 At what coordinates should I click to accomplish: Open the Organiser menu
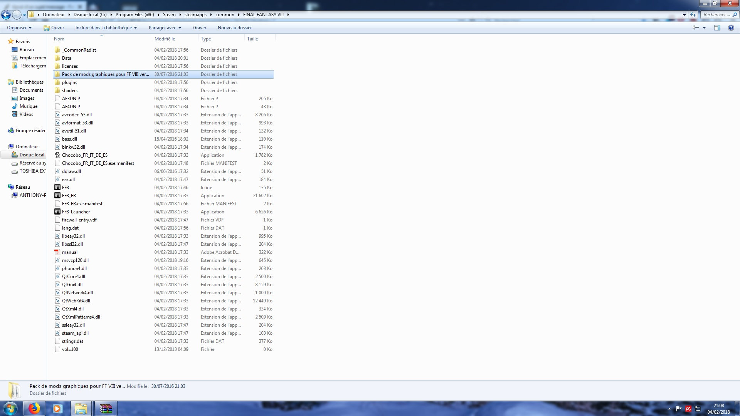pyautogui.click(x=19, y=28)
